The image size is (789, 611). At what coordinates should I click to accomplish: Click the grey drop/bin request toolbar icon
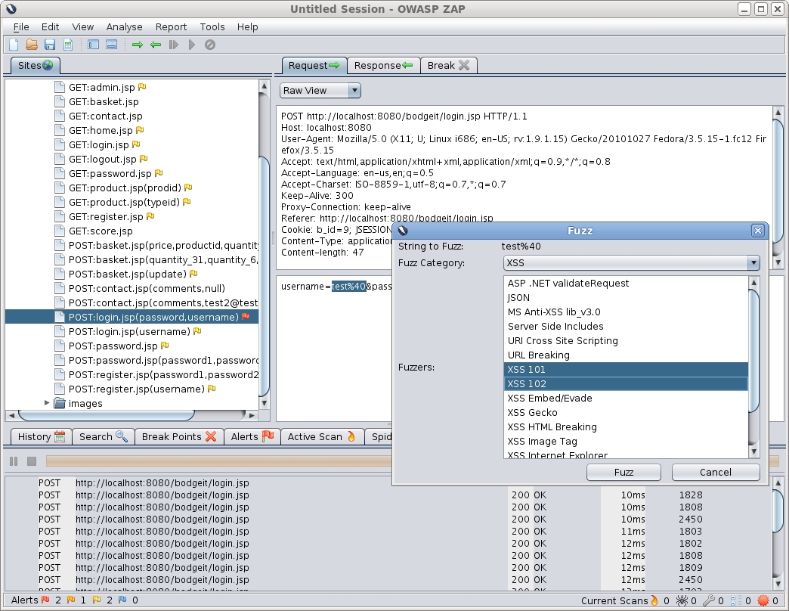(210, 45)
